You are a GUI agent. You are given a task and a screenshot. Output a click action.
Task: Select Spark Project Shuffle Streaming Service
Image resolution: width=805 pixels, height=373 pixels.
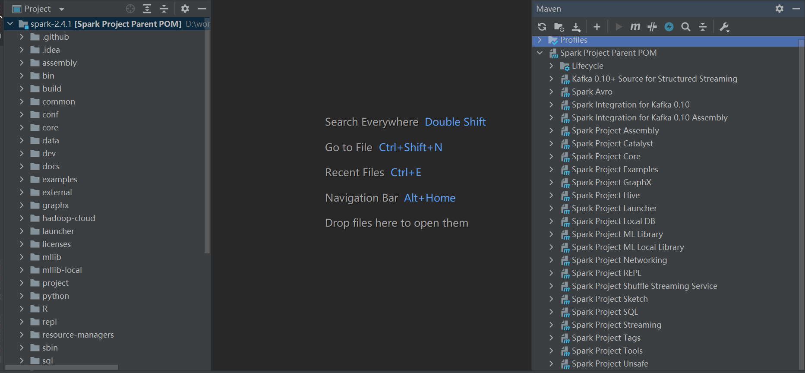pyautogui.click(x=644, y=286)
